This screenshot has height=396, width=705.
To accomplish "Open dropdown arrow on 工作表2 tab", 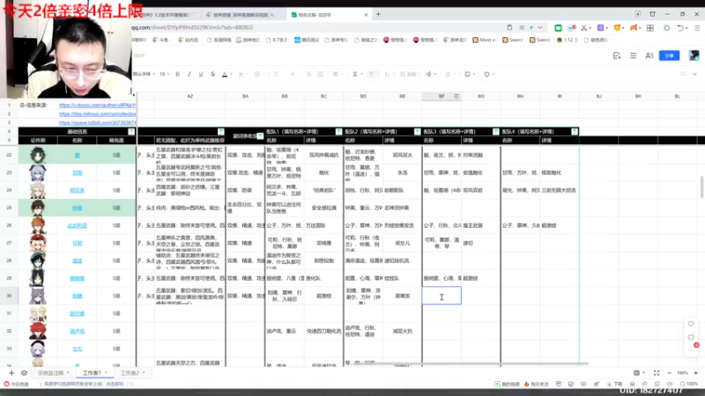I will tap(144, 372).
